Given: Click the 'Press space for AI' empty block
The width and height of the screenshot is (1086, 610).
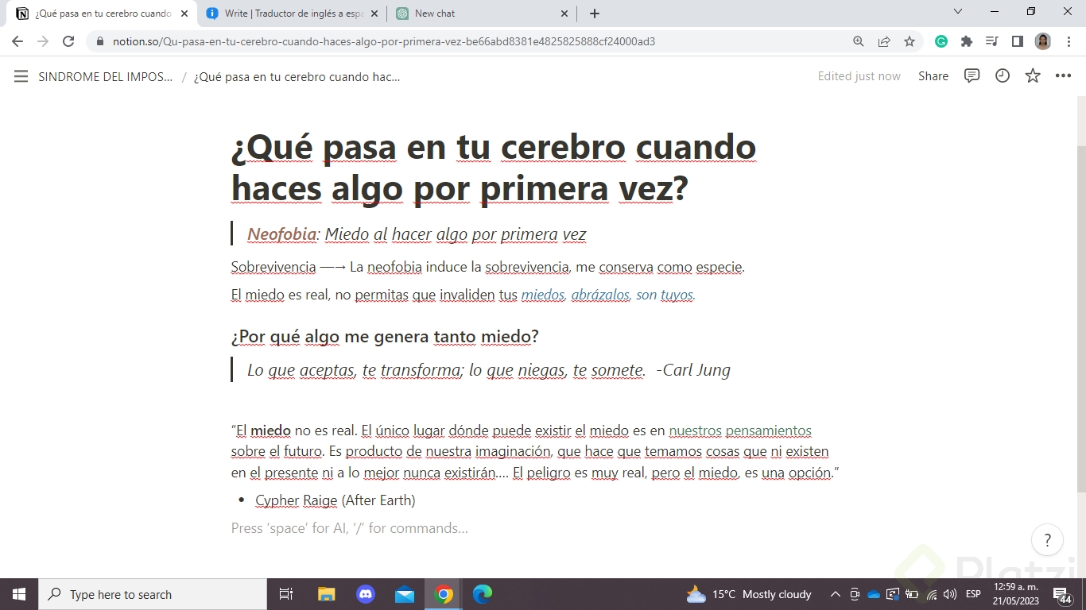Looking at the screenshot, I should 350,528.
